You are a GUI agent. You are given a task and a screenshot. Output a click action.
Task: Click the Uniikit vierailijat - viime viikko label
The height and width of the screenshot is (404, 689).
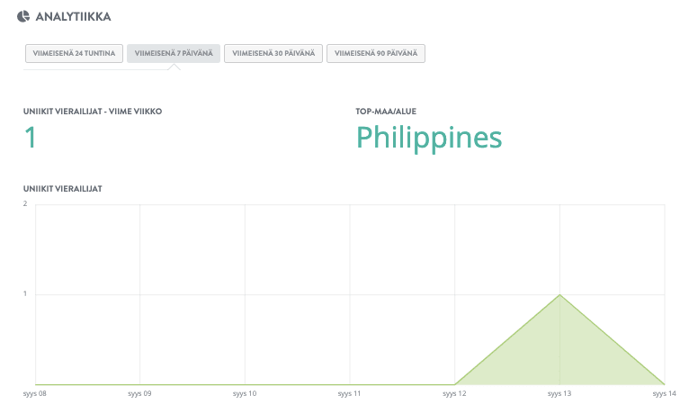[x=93, y=112]
